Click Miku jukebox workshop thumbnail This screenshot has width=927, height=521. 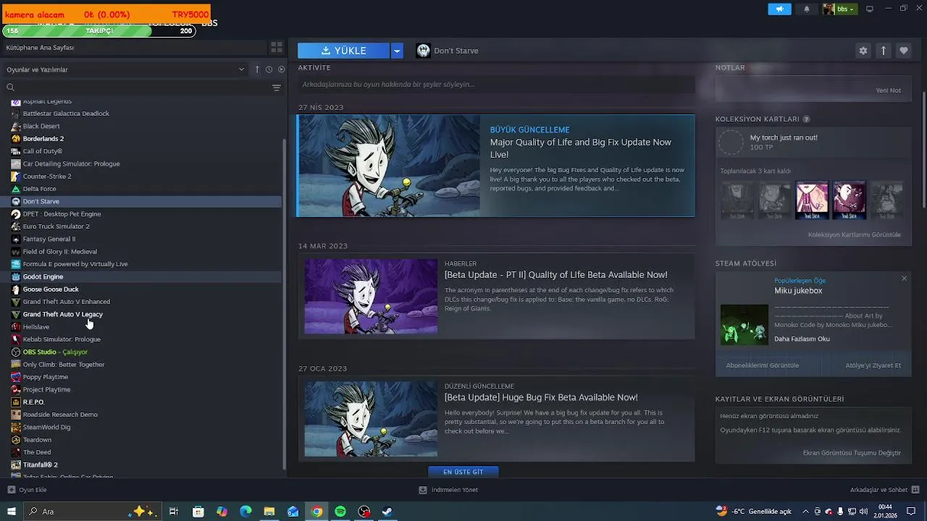pos(744,324)
